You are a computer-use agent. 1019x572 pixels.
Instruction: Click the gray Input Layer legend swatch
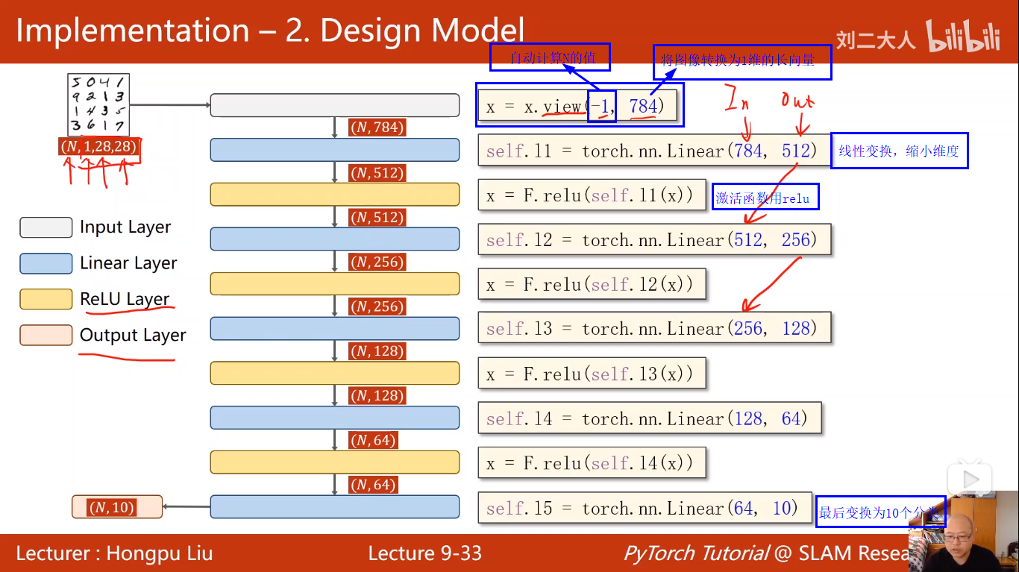click(46, 227)
